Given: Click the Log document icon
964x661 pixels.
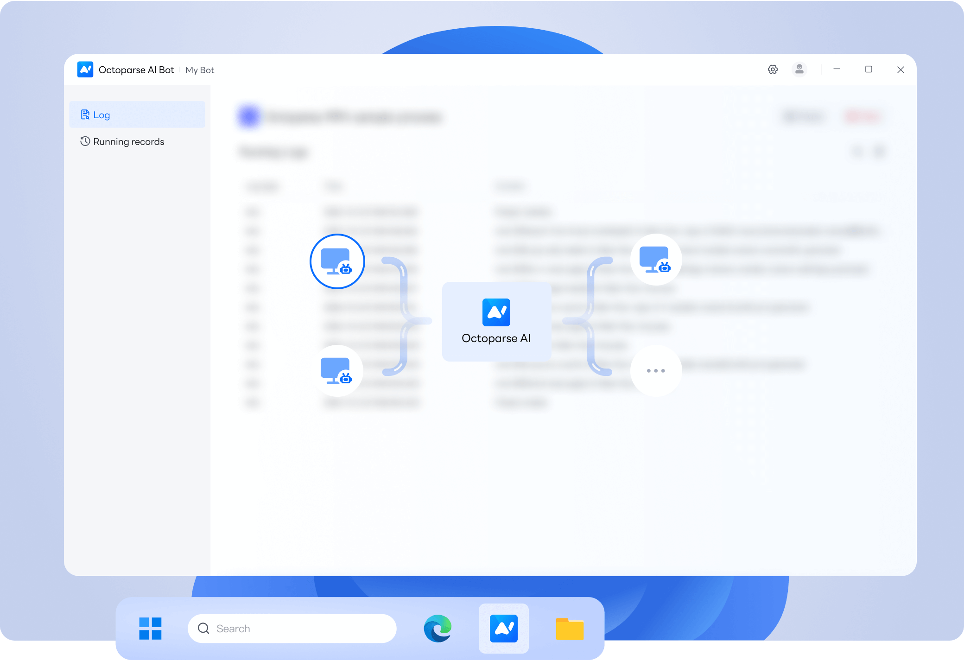Looking at the screenshot, I should (x=85, y=114).
